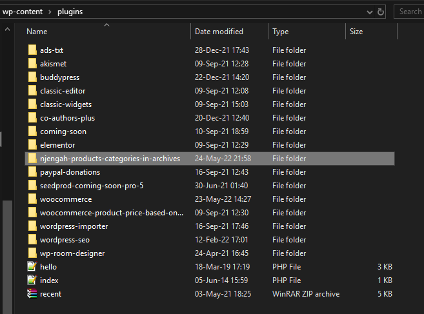Click plugins in the address breadcrumb
424x314 pixels.
tap(70, 12)
